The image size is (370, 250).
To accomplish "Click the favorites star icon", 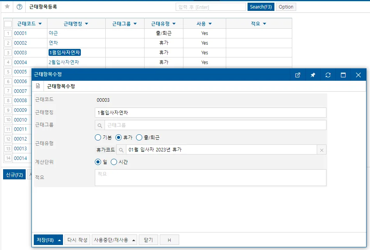I will point(7,6).
